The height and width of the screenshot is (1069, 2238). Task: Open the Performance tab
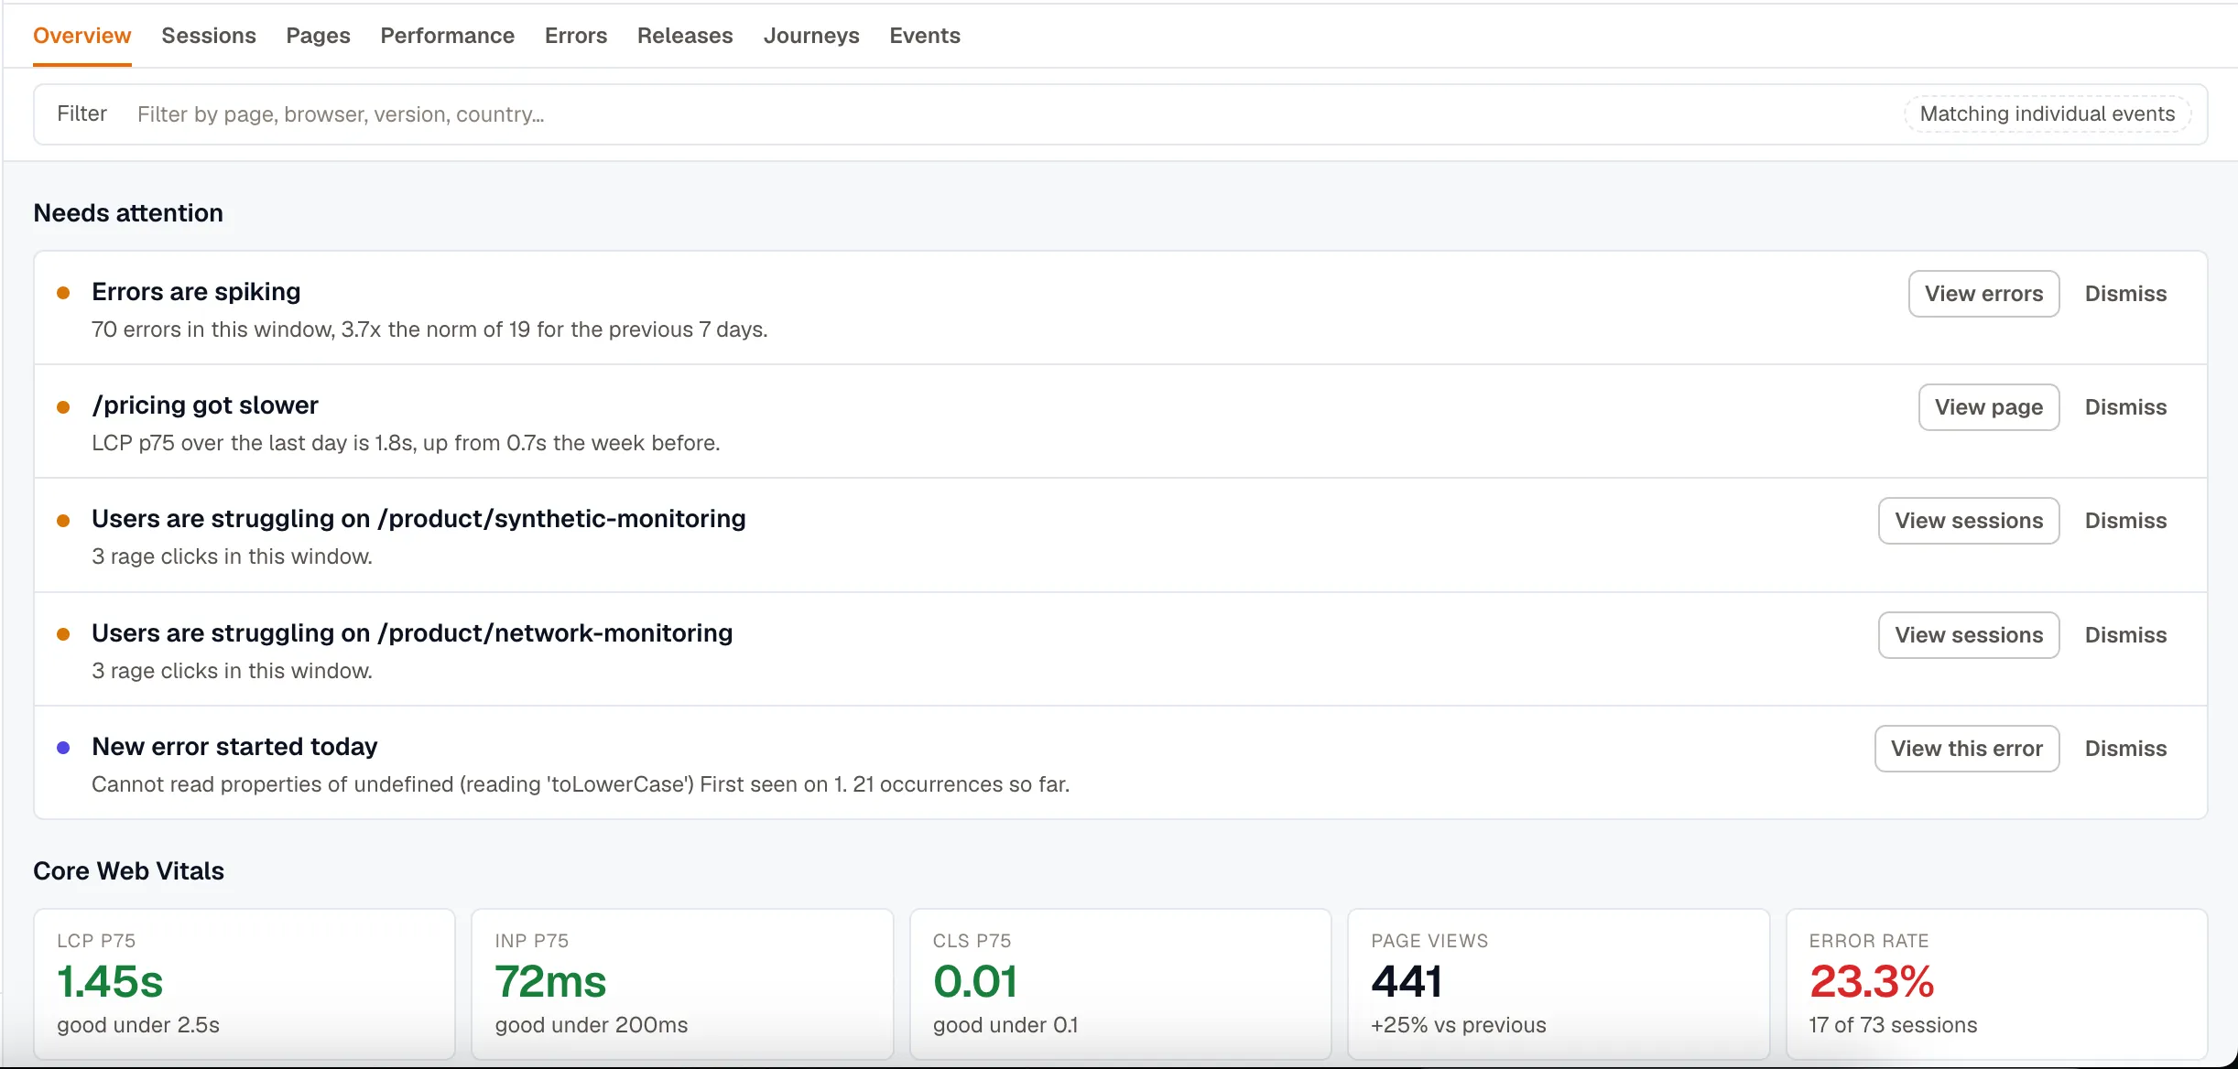point(447,36)
